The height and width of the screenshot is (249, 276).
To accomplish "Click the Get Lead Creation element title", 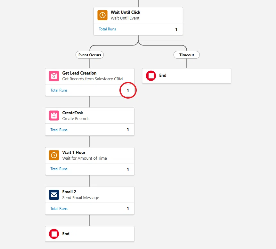I will [x=79, y=73].
